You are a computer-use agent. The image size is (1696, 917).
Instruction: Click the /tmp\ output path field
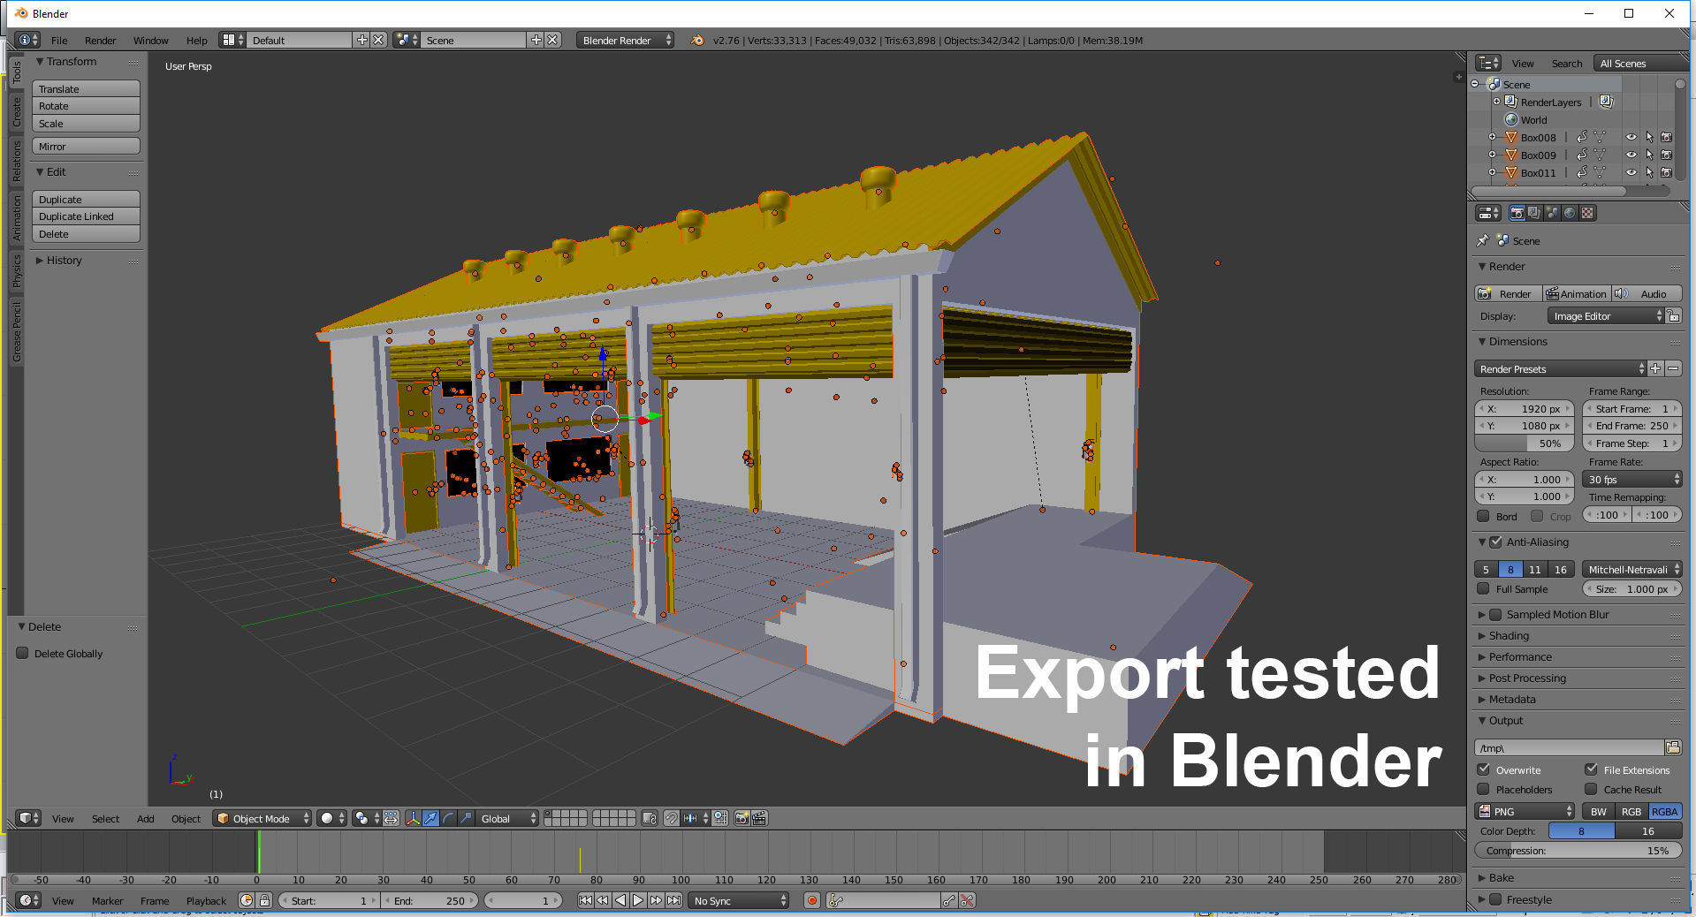[1569, 747]
